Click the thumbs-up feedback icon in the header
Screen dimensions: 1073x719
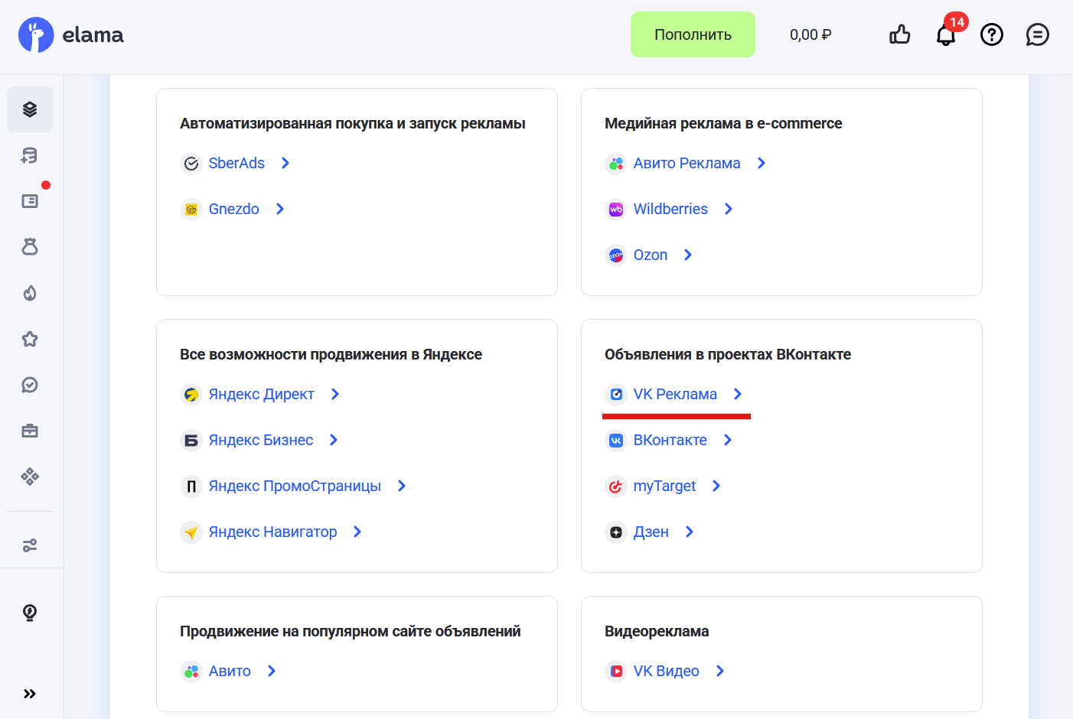point(900,34)
